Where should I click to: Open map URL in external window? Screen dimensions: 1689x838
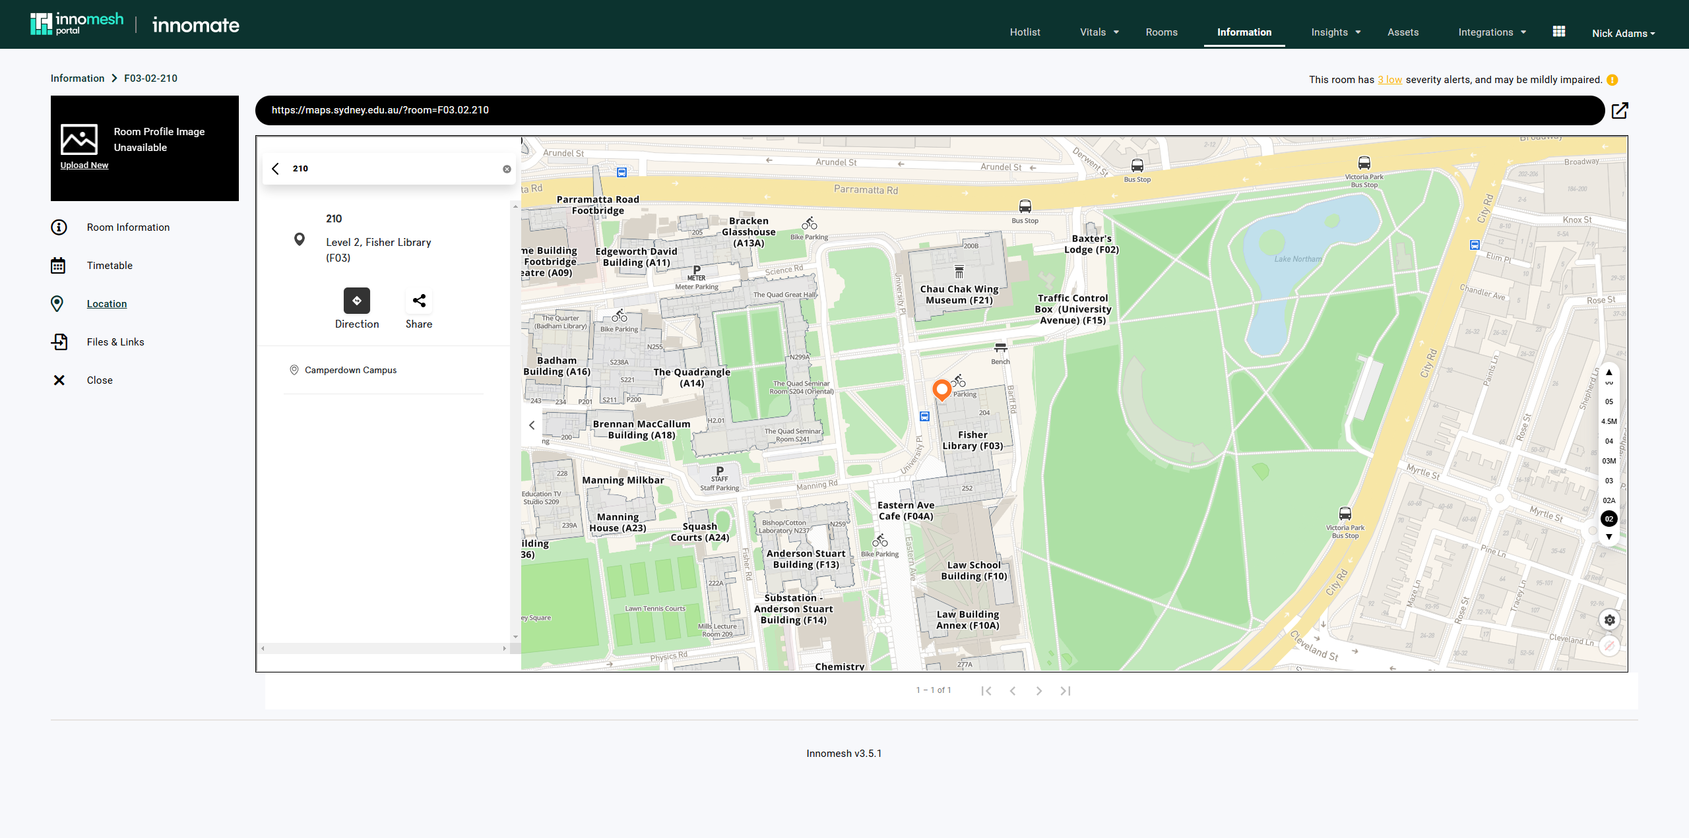click(x=1620, y=110)
